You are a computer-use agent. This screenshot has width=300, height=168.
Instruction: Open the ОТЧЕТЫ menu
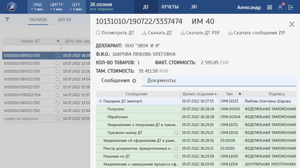[x=170, y=7]
